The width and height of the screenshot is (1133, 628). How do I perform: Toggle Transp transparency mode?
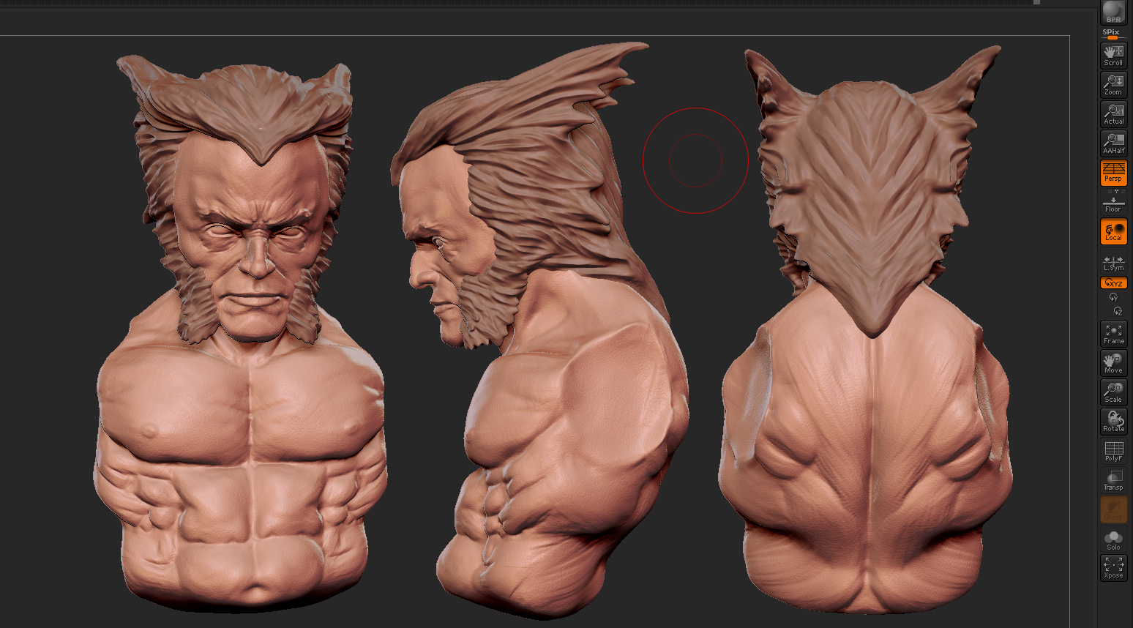pyautogui.click(x=1113, y=480)
